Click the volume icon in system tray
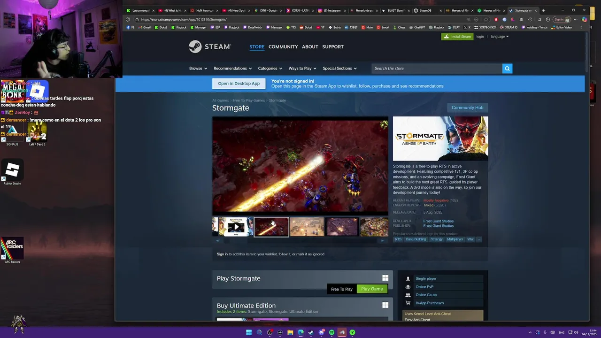The height and width of the screenshot is (338, 601). pos(577,332)
